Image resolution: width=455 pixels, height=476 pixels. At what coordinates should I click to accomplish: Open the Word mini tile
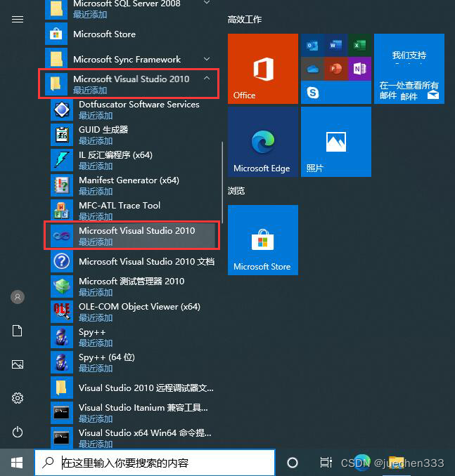click(x=335, y=45)
